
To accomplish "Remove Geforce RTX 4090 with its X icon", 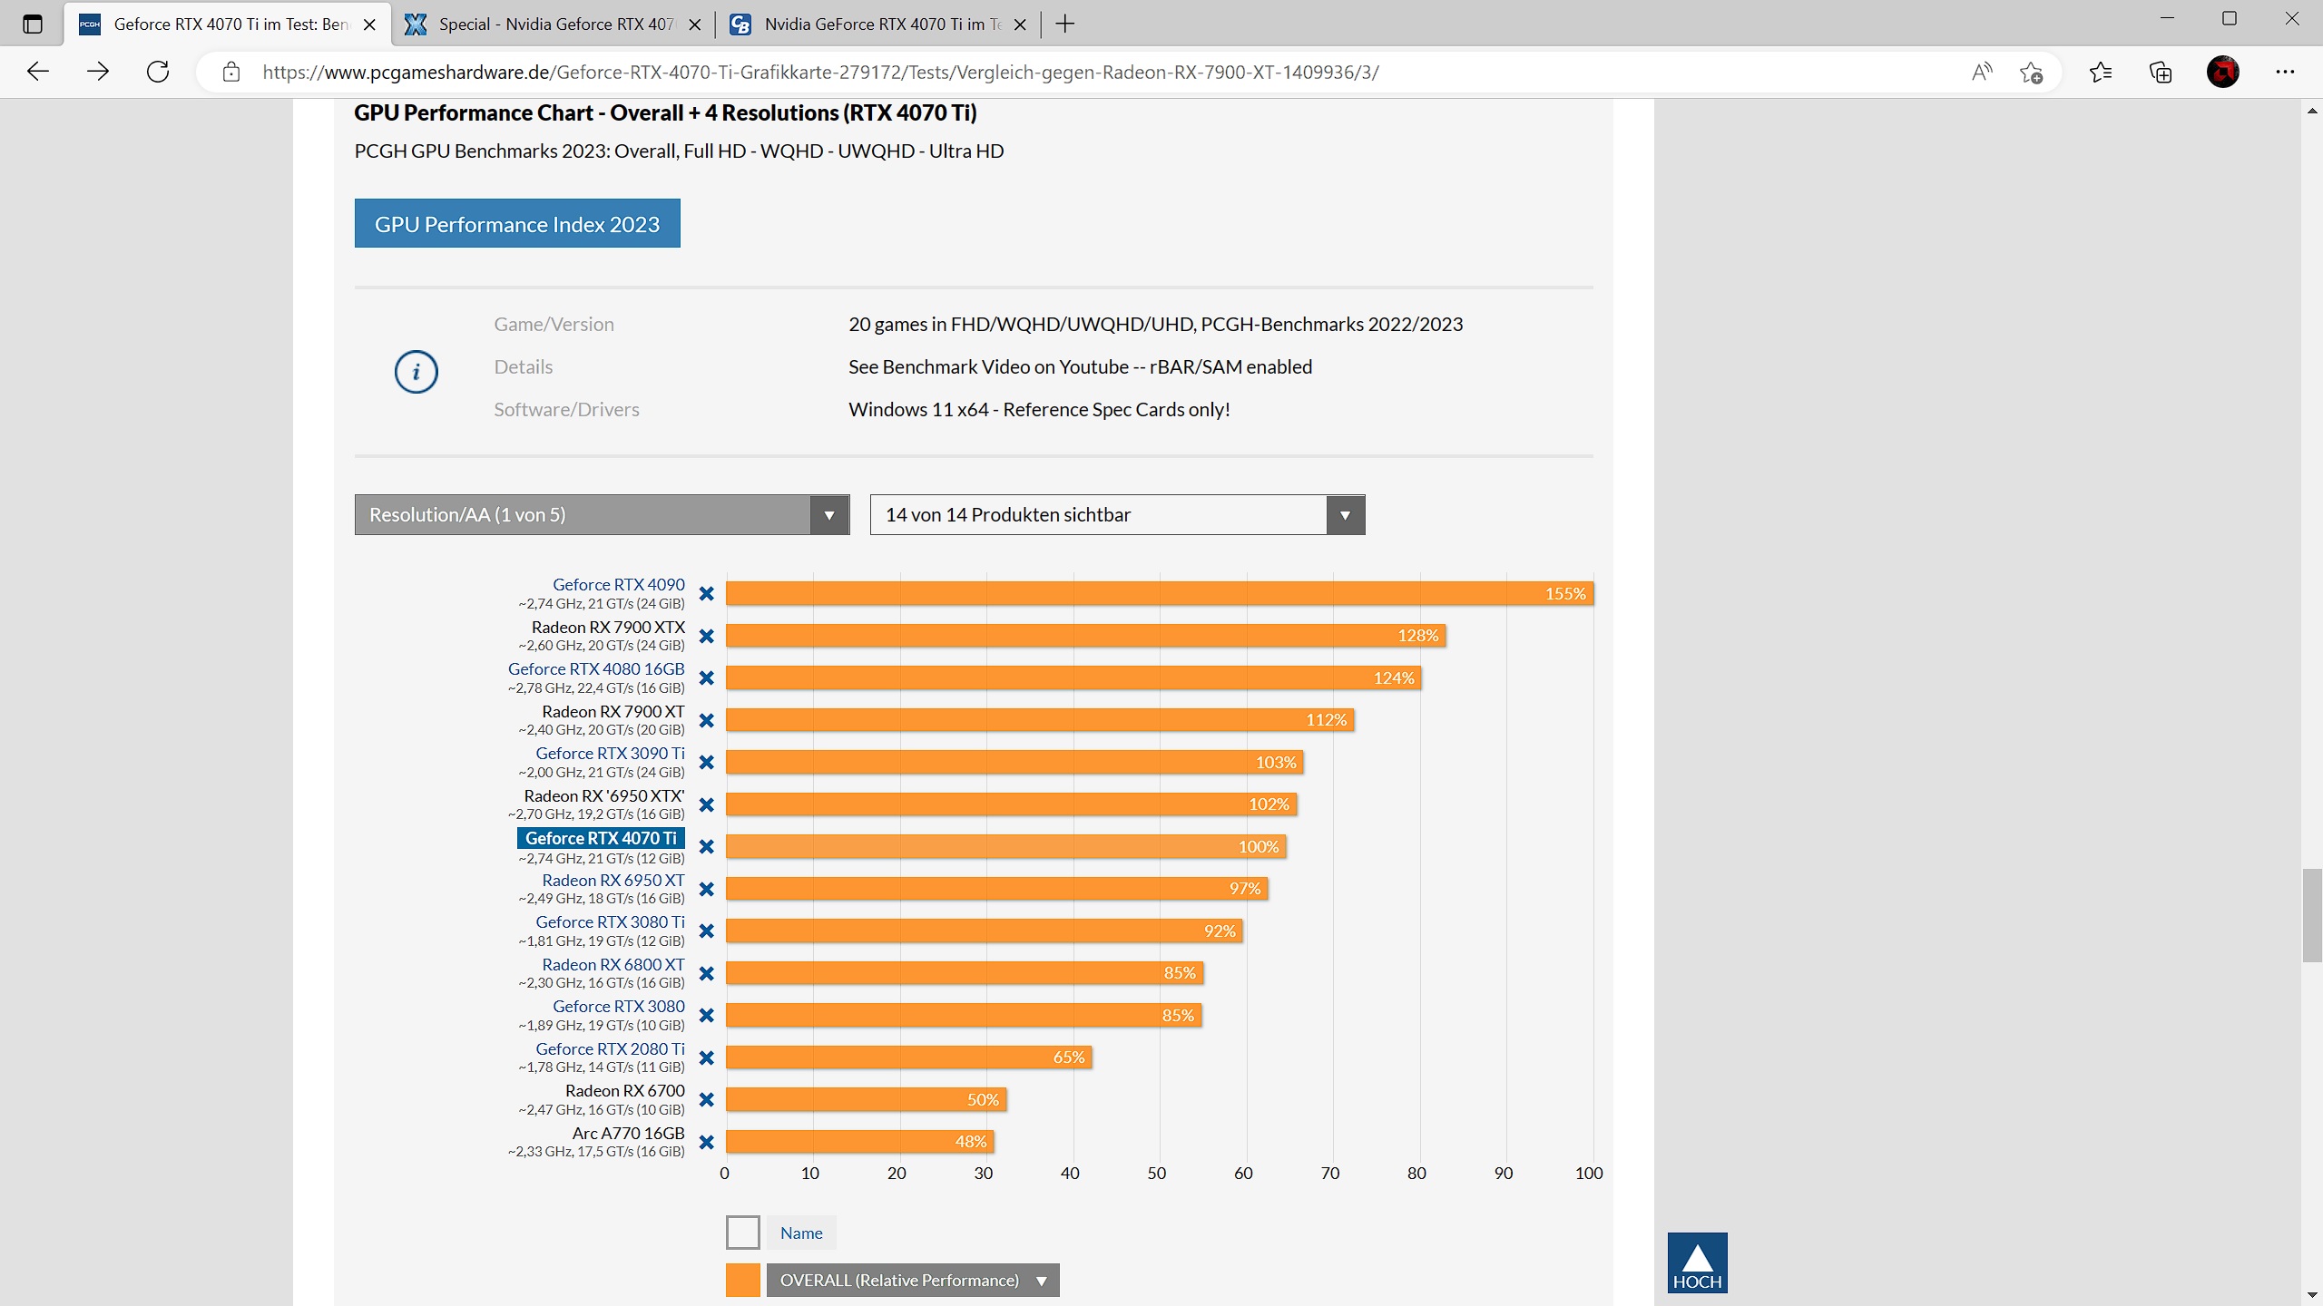I will [x=707, y=594].
